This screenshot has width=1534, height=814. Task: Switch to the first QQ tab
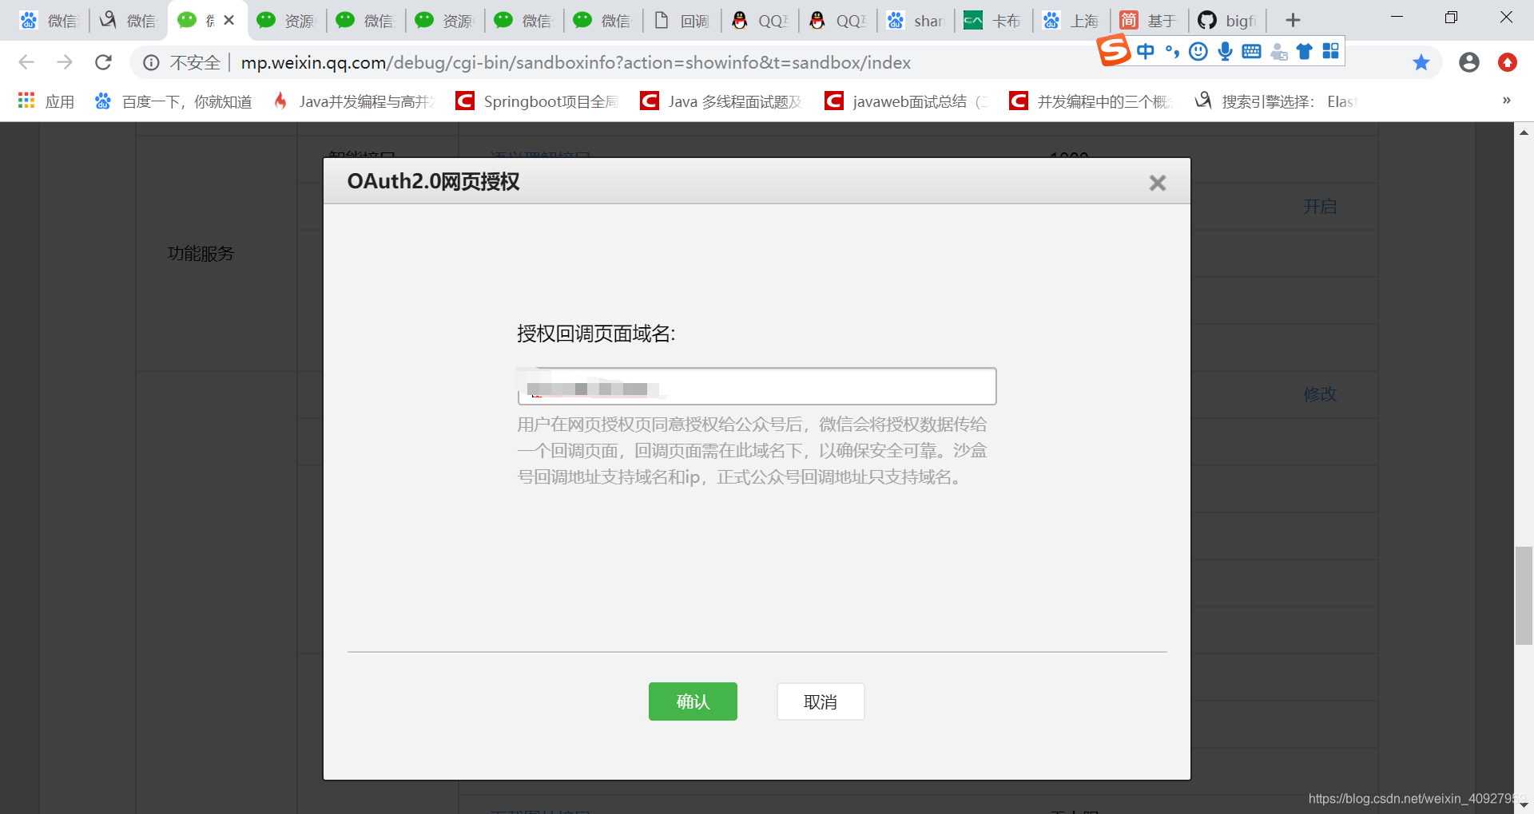click(760, 20)
